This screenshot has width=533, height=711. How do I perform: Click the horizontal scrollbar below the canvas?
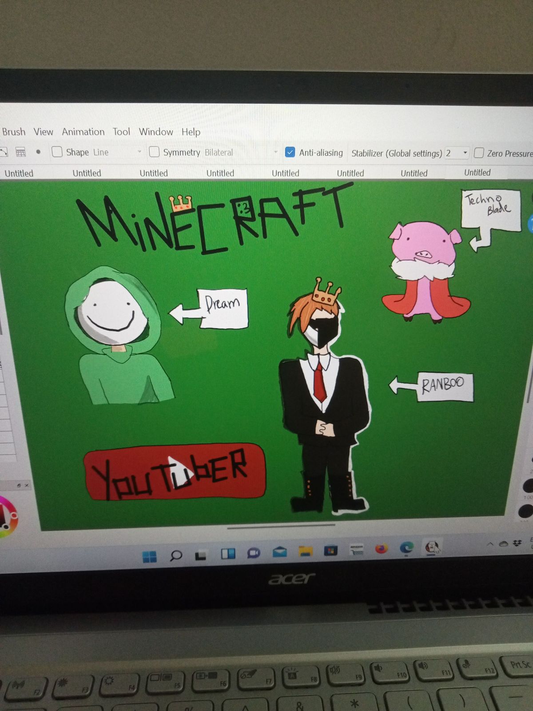pyautogui.click(x=281, y=527)
